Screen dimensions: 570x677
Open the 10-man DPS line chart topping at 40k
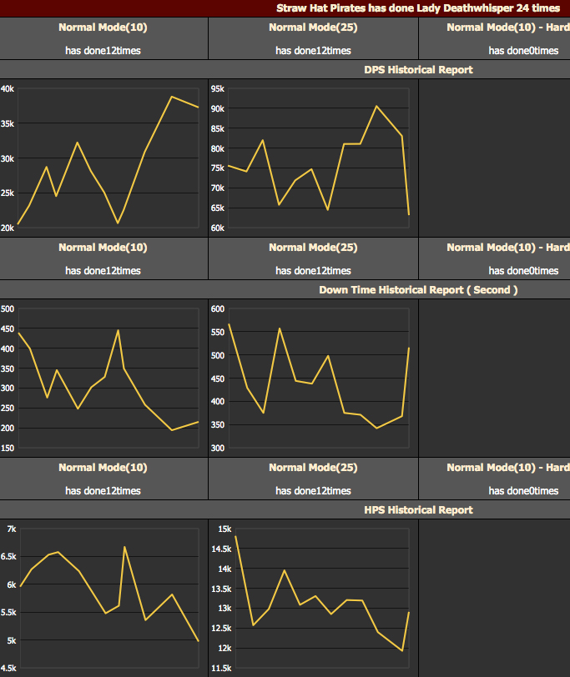[x=108, y=158]
